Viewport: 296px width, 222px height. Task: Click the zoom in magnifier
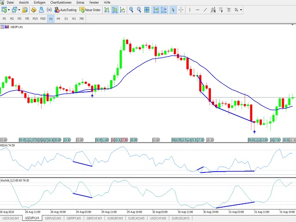point(131,9)
